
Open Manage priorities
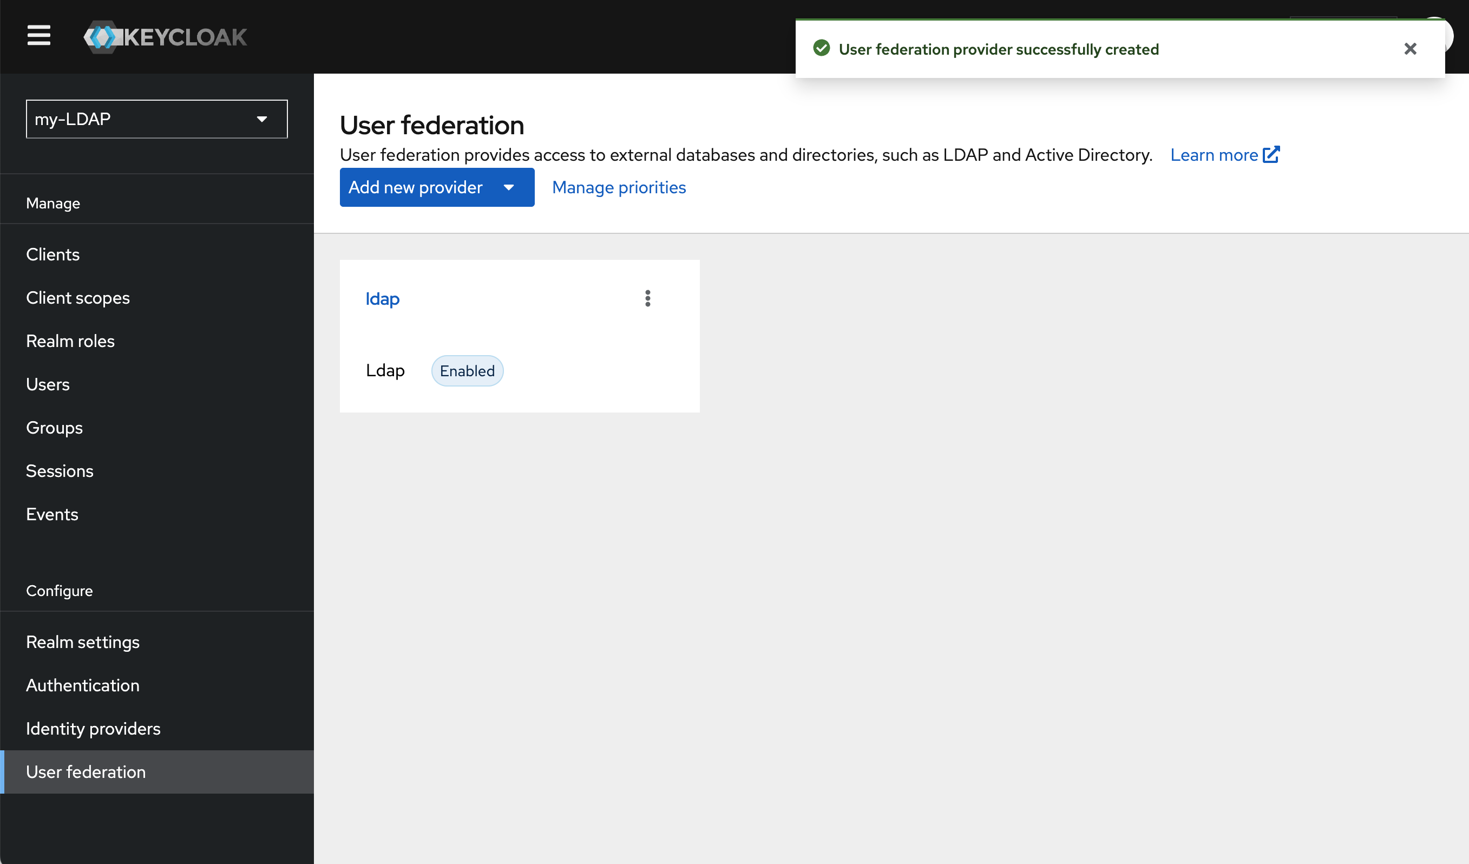pos(619,187)
